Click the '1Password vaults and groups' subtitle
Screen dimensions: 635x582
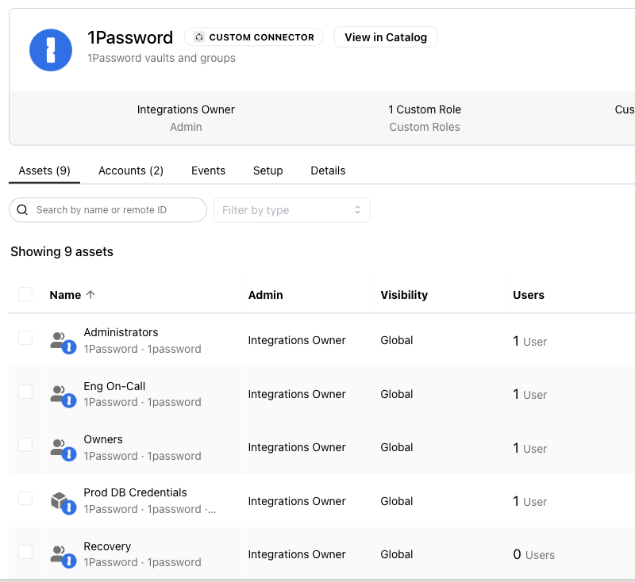[162, 58]
